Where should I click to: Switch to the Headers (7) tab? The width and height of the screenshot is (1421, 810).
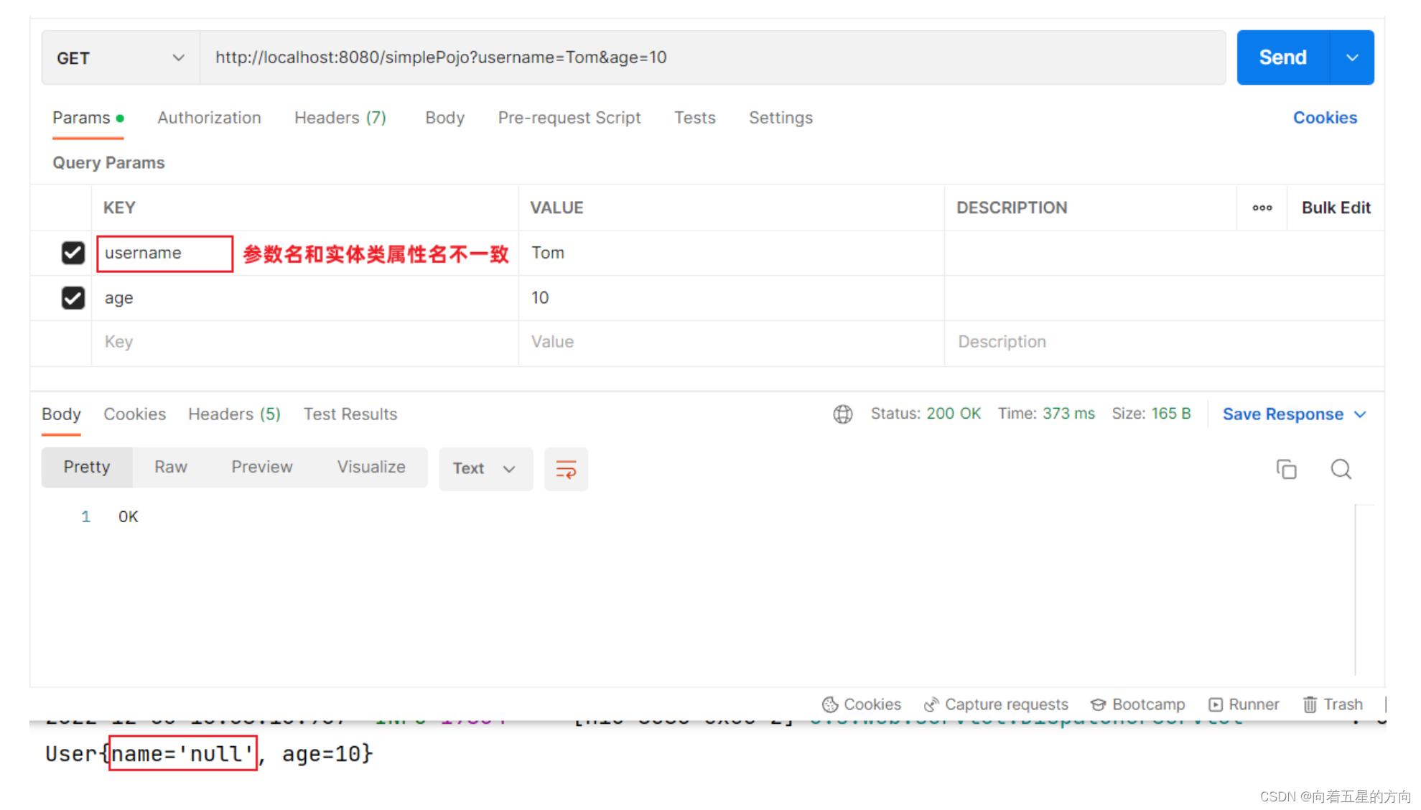click(x=340, y=118)
